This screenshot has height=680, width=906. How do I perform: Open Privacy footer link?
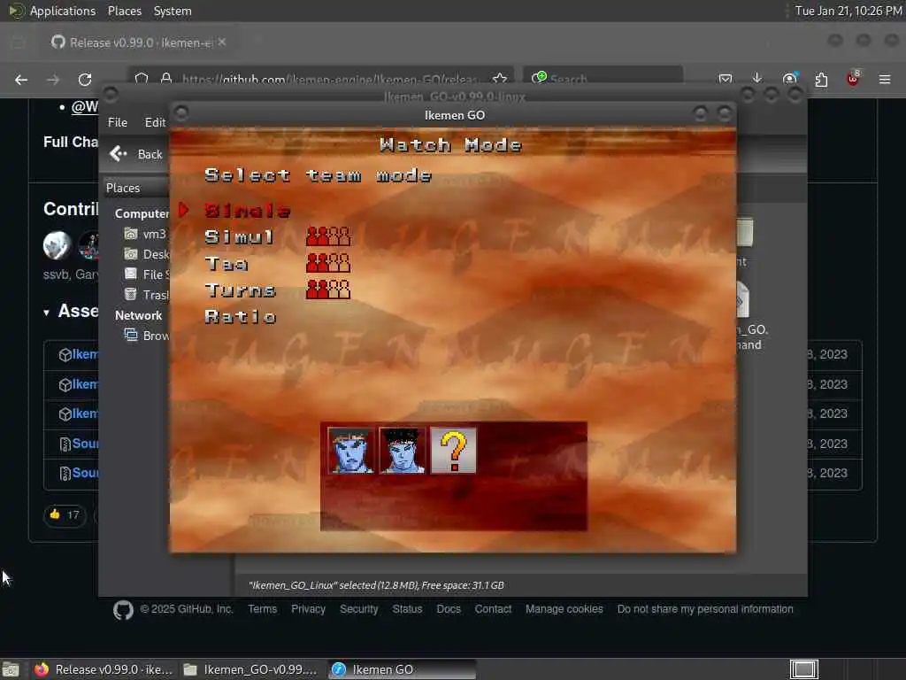[x=308, y=609]
